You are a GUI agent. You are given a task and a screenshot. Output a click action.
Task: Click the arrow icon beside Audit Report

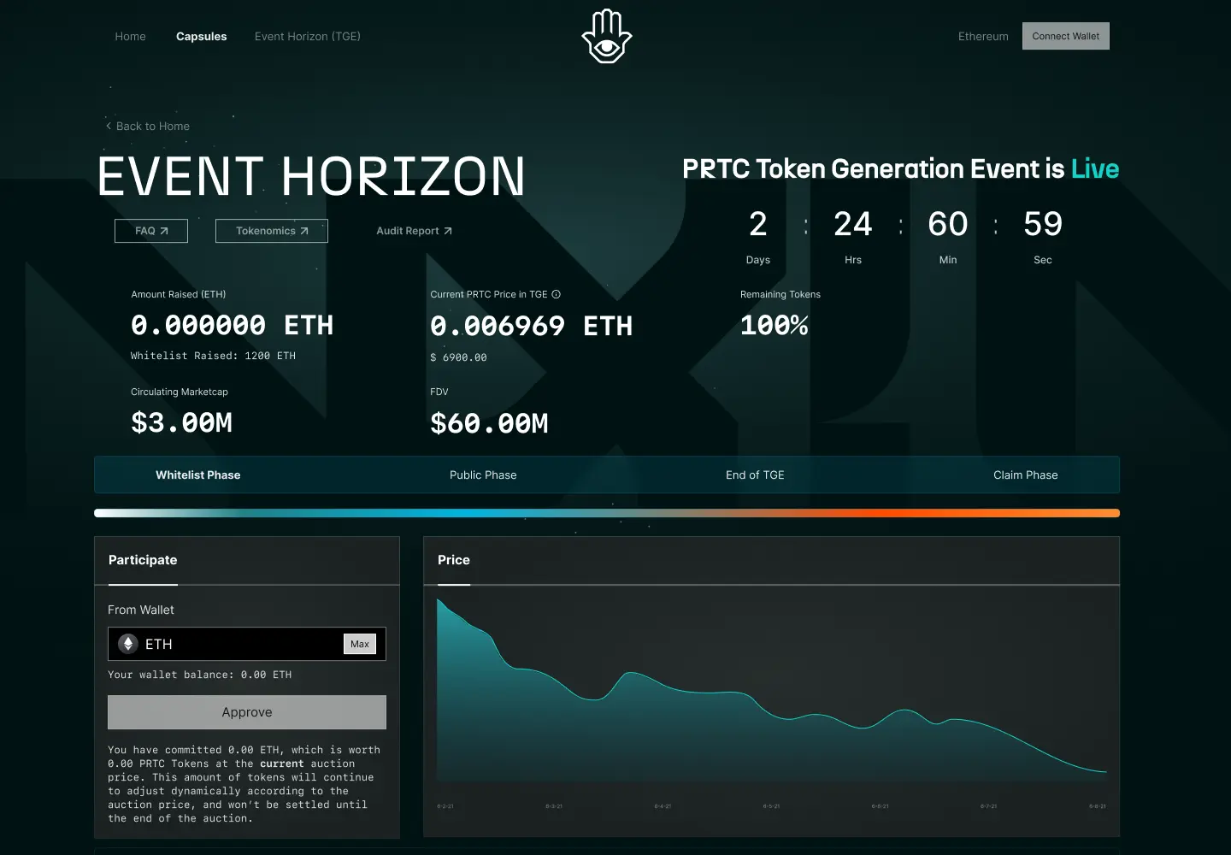447,231
